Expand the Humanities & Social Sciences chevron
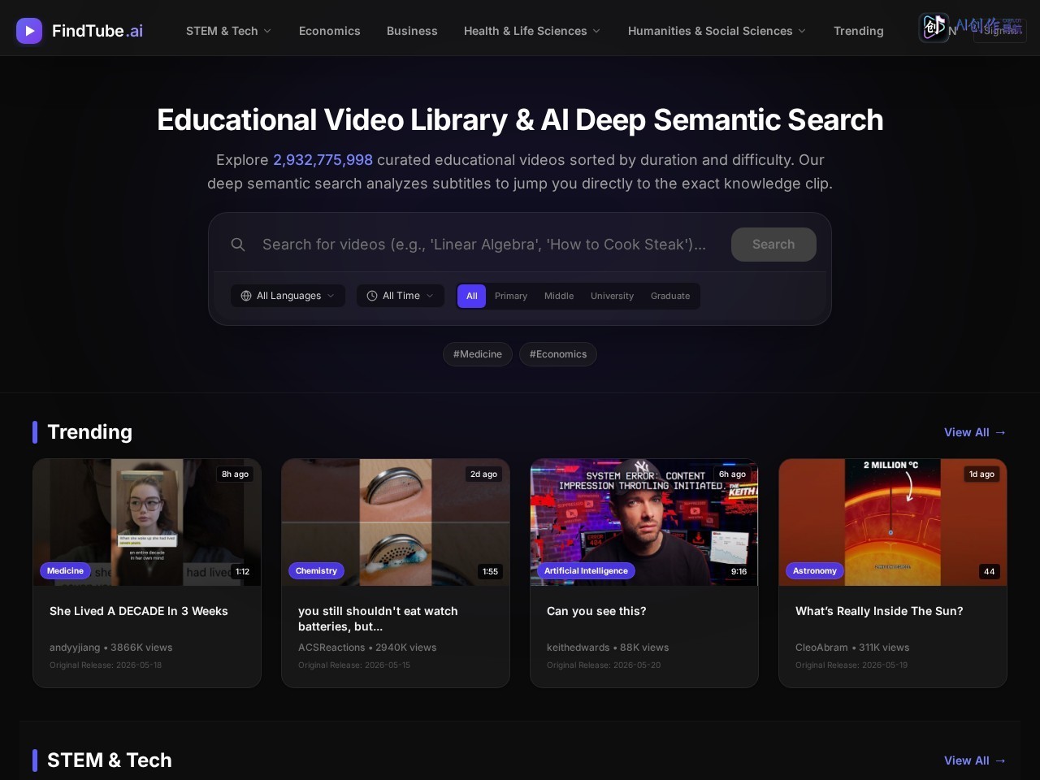1040x780 pixels. pyautogui.click(x=802, y=31)
